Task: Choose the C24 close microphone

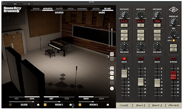Action: pyautogui.click(x=16, y=98)
